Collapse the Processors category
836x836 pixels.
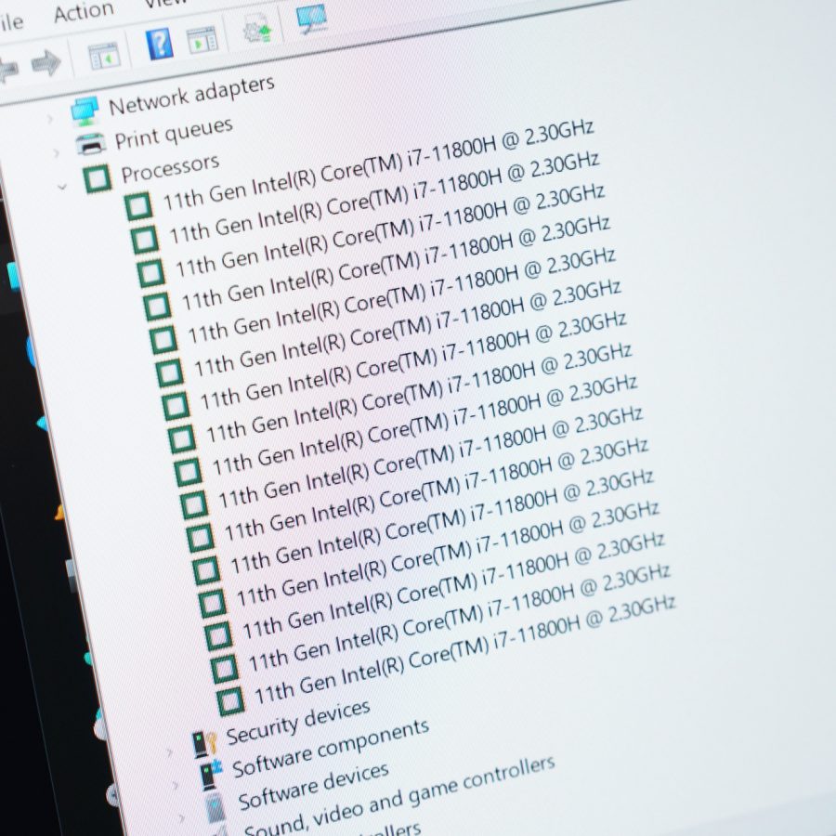[62, 187]
